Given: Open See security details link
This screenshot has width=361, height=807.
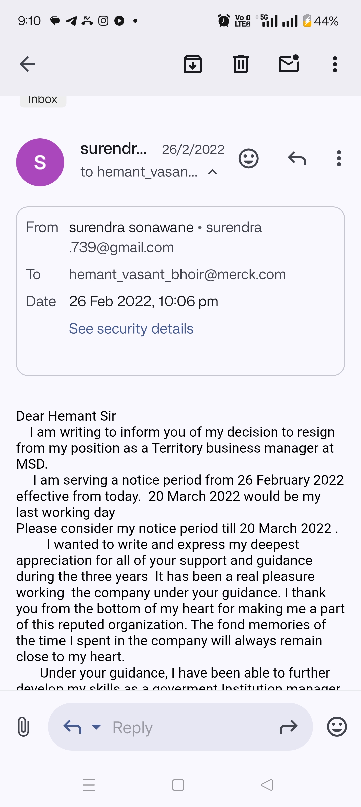Looking at the screenshot, I should point(131,329).
